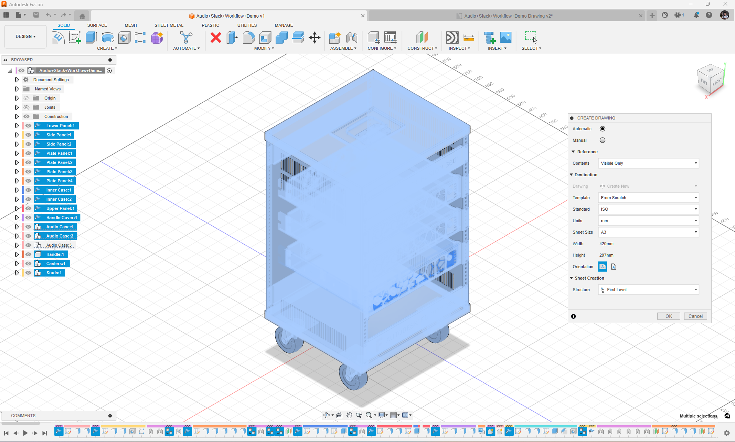Click the timeline Play button
The width and height of the screenshot is (735, 442).
click(25, 433)
